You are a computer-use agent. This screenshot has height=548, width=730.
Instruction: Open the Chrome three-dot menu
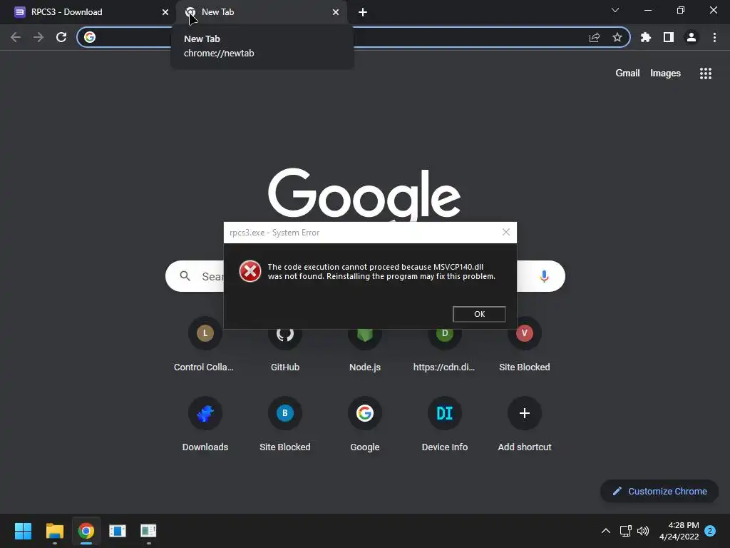[x=714, y=37]
